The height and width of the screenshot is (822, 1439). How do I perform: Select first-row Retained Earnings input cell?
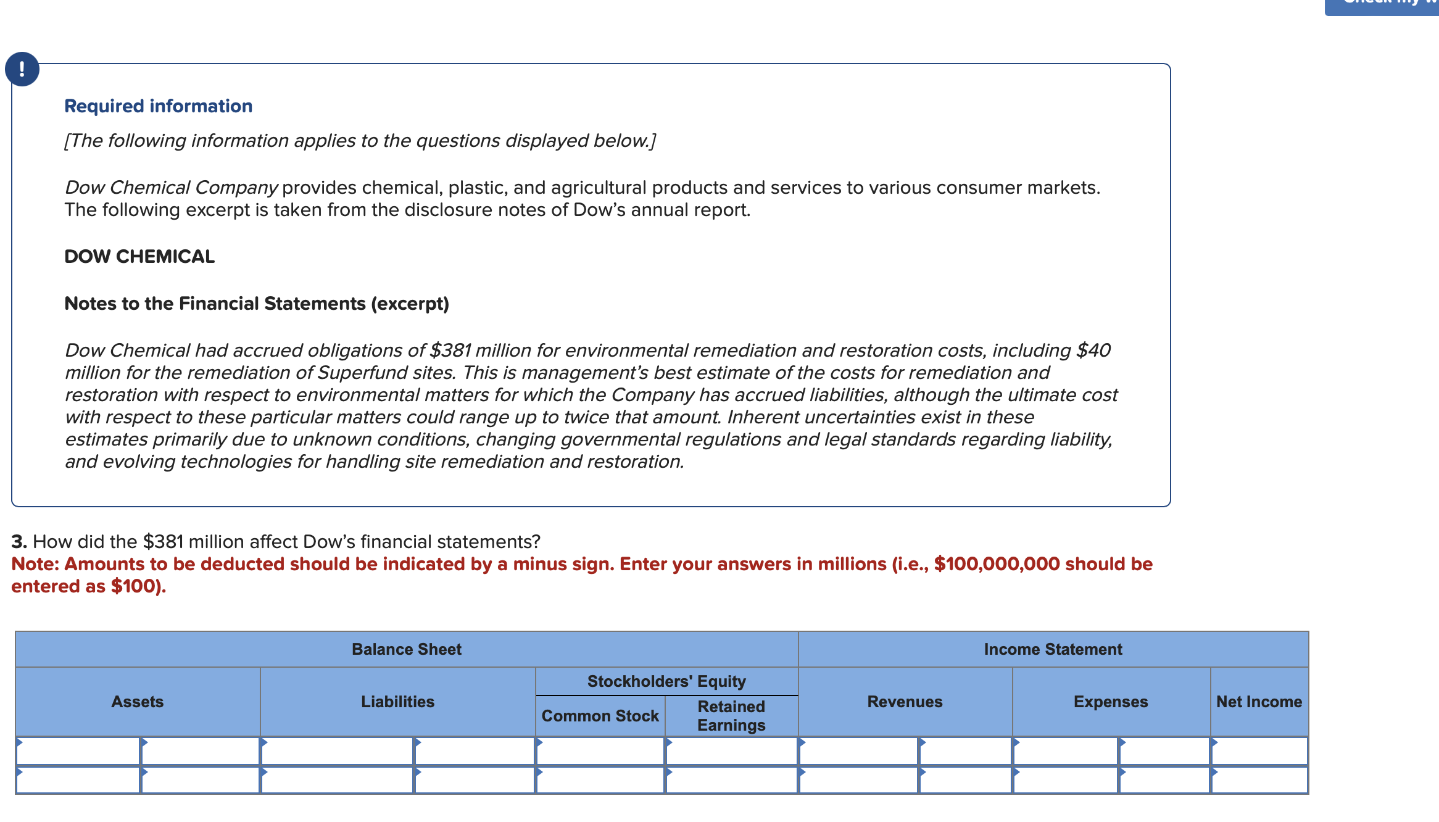click(x=732, y=751)
